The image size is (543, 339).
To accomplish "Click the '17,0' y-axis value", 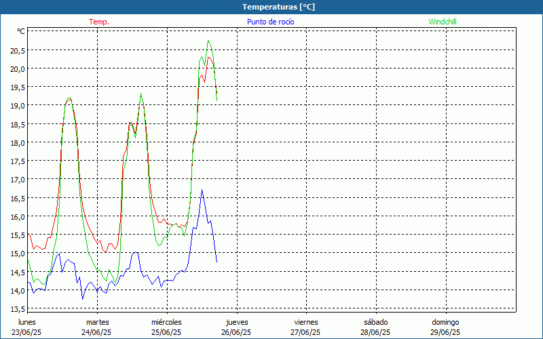I will point(18,180).
